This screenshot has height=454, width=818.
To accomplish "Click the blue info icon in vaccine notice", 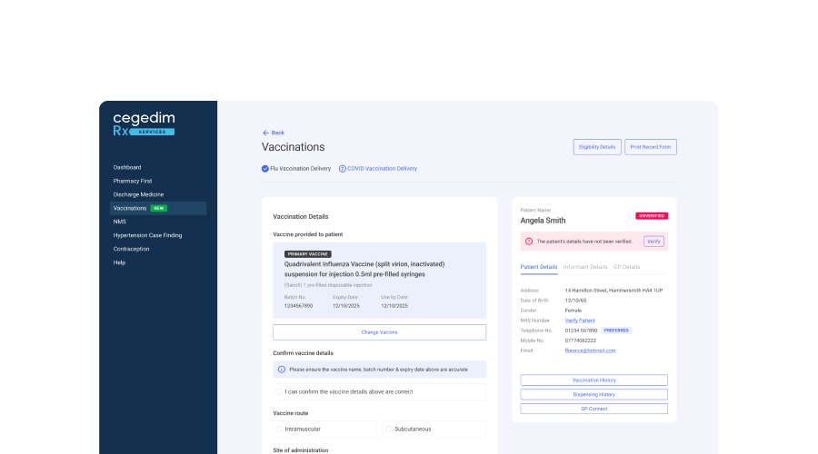I will point(282,370).
